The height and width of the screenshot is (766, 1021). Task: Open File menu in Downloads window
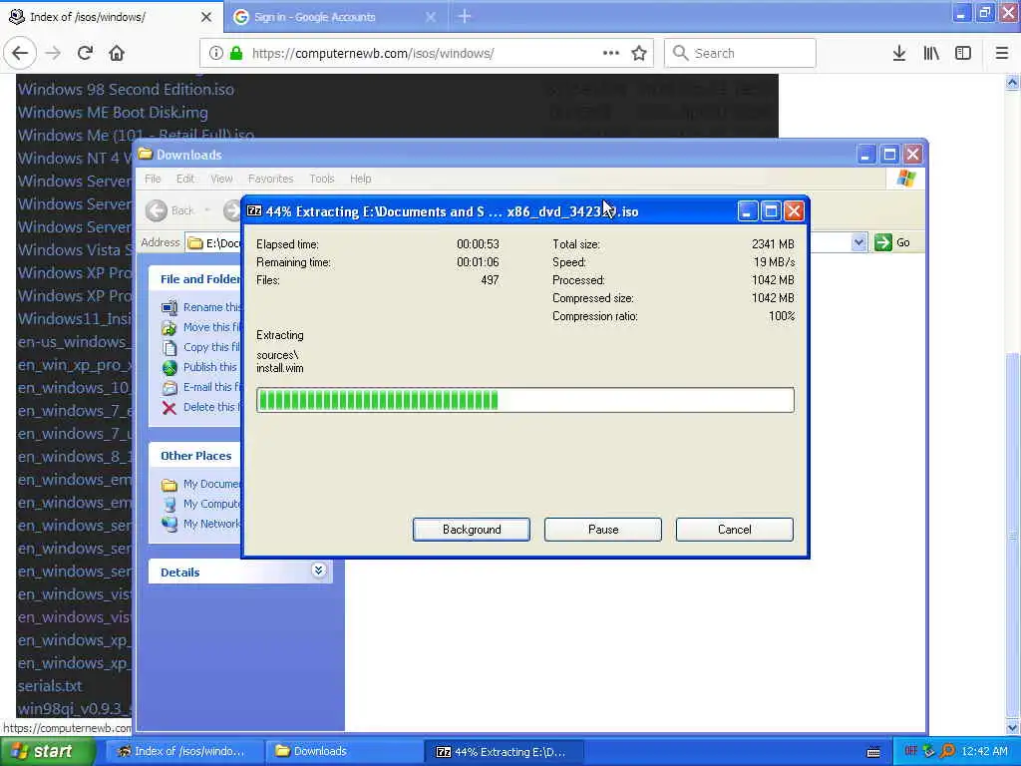[x=153, y=179]
